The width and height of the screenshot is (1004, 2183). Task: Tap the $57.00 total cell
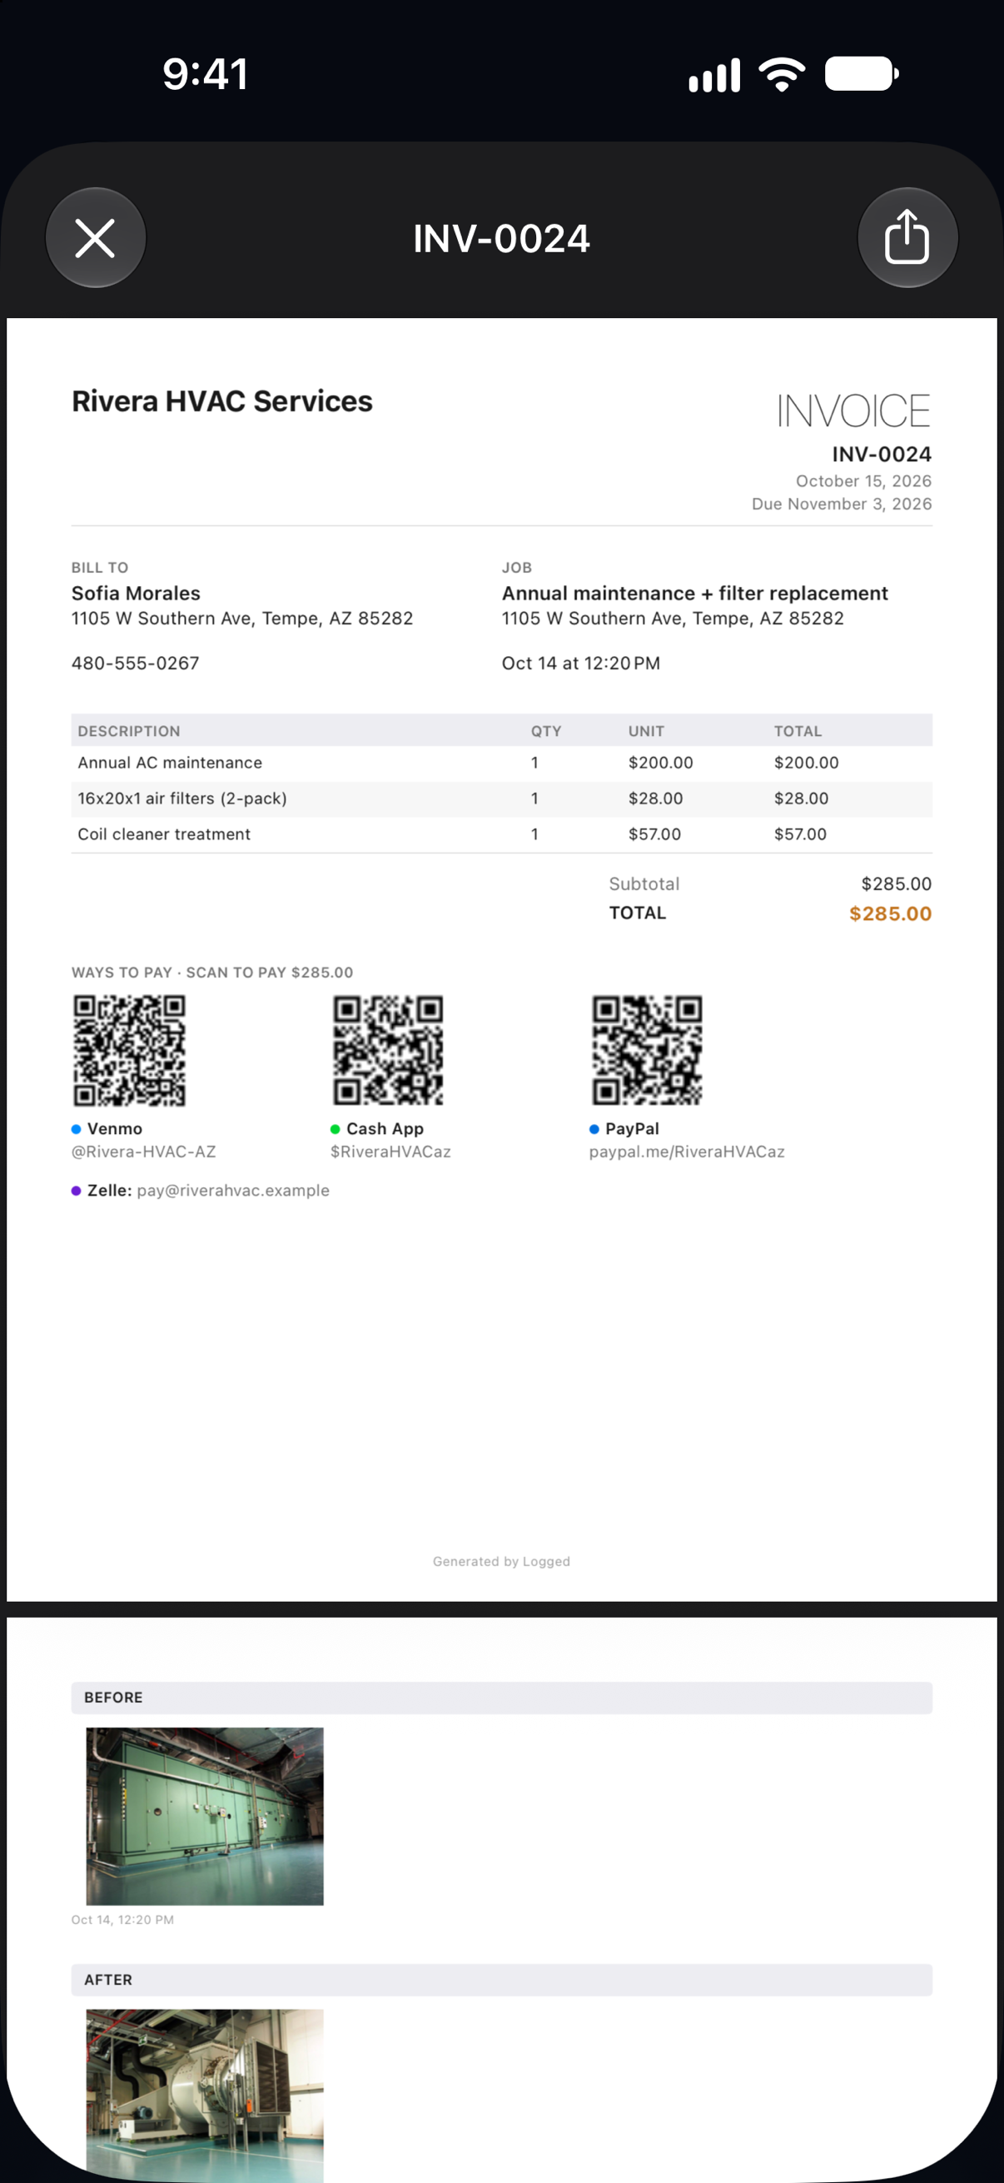(801, 834)
